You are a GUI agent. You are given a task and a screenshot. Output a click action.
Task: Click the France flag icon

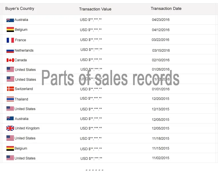(10, 40)
